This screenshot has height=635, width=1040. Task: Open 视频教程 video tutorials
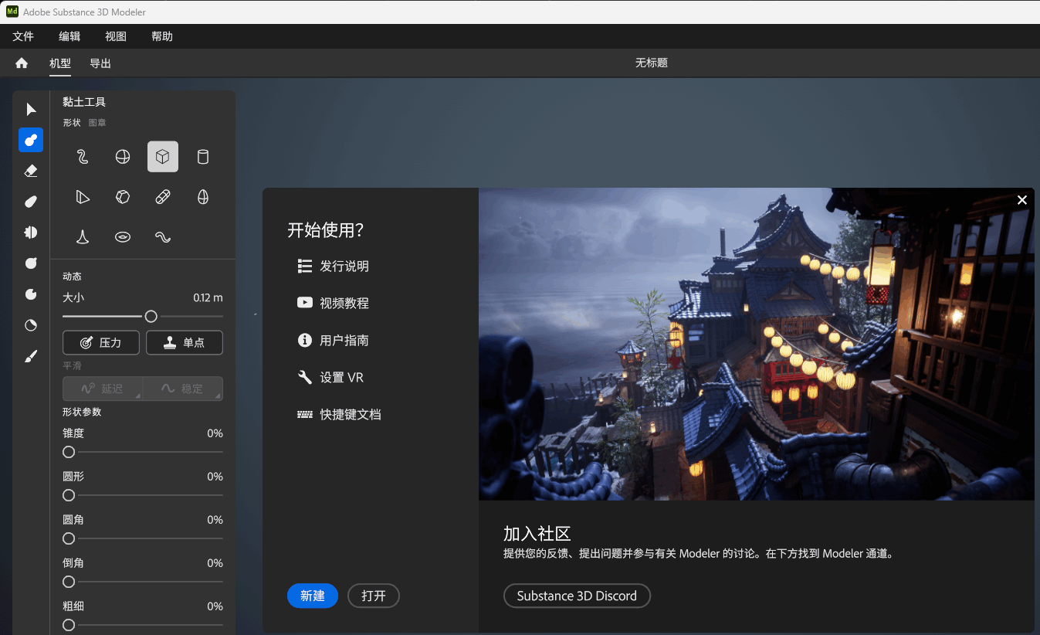coord(334,304)
